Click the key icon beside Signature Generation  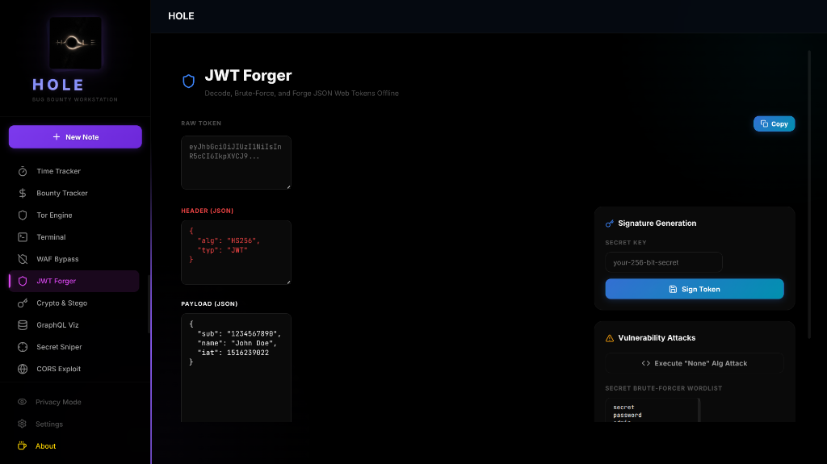(610, 224)
